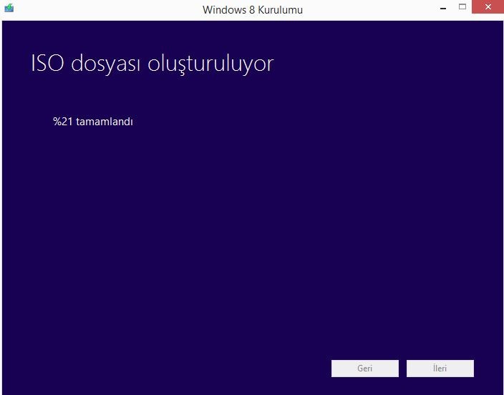The image size is (504, 395).
Task: Click the İleri button
Action: (x=440, y=368)
